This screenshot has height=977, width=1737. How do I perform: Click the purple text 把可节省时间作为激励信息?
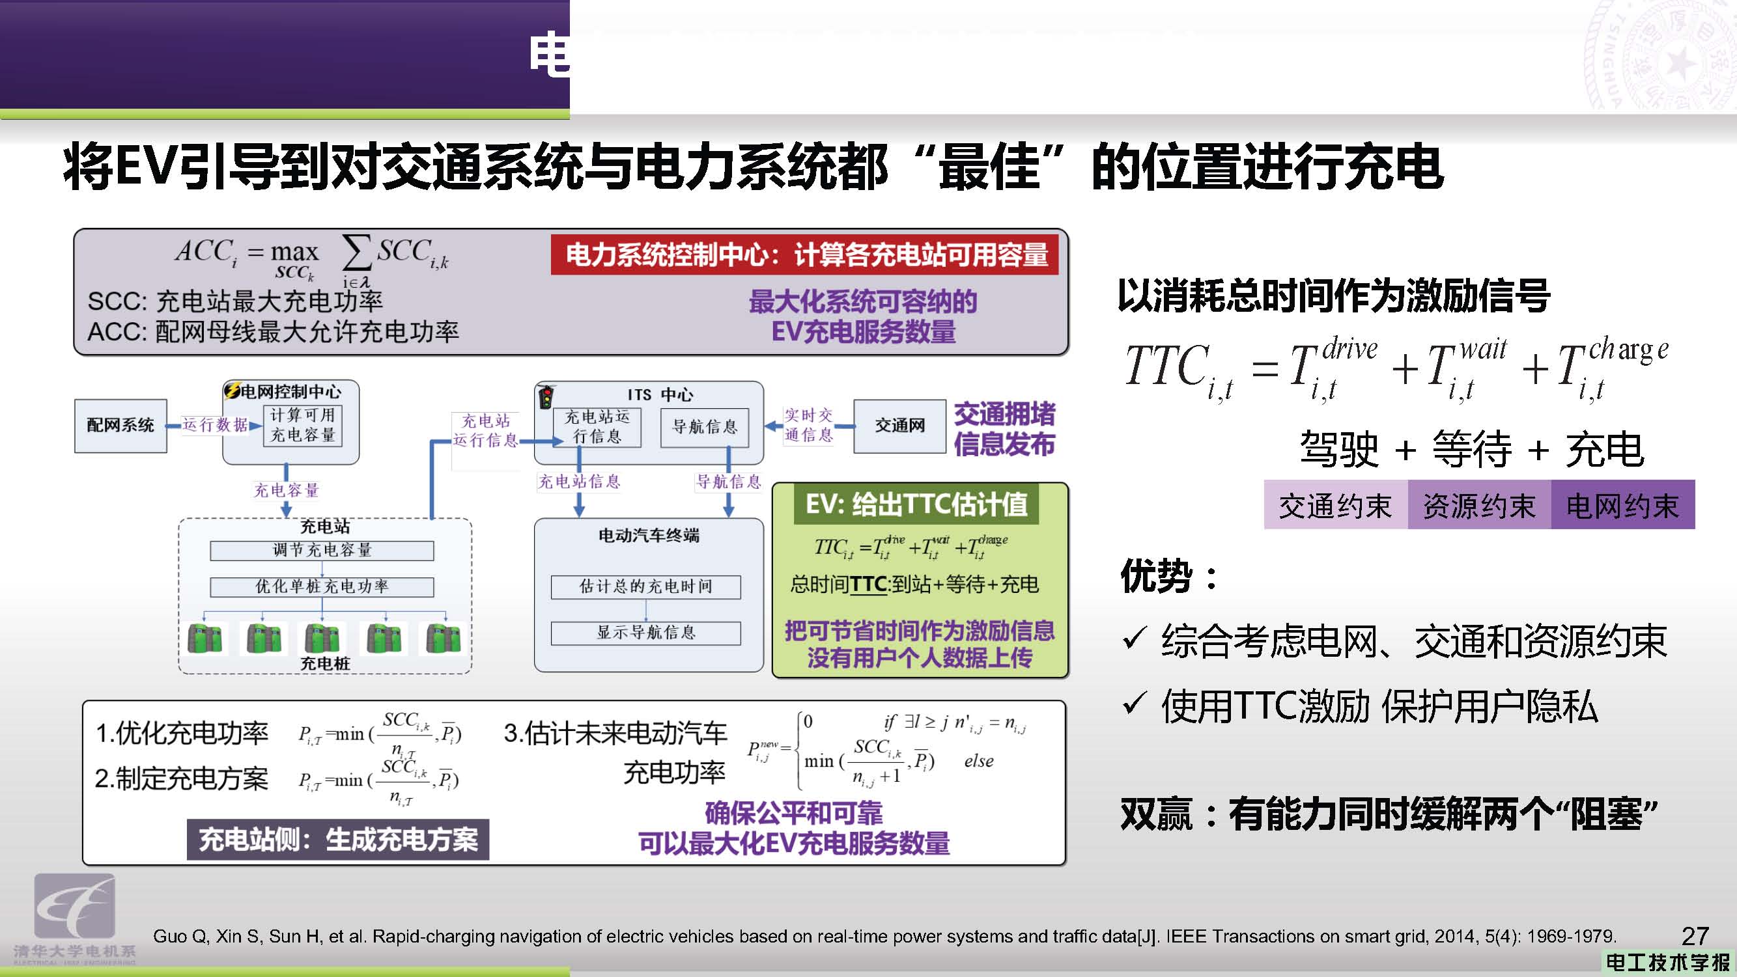920,630
